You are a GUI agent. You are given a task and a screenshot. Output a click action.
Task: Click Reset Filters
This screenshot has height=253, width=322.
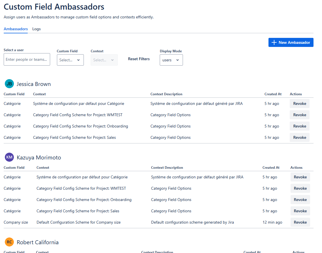tap(138, 59)
